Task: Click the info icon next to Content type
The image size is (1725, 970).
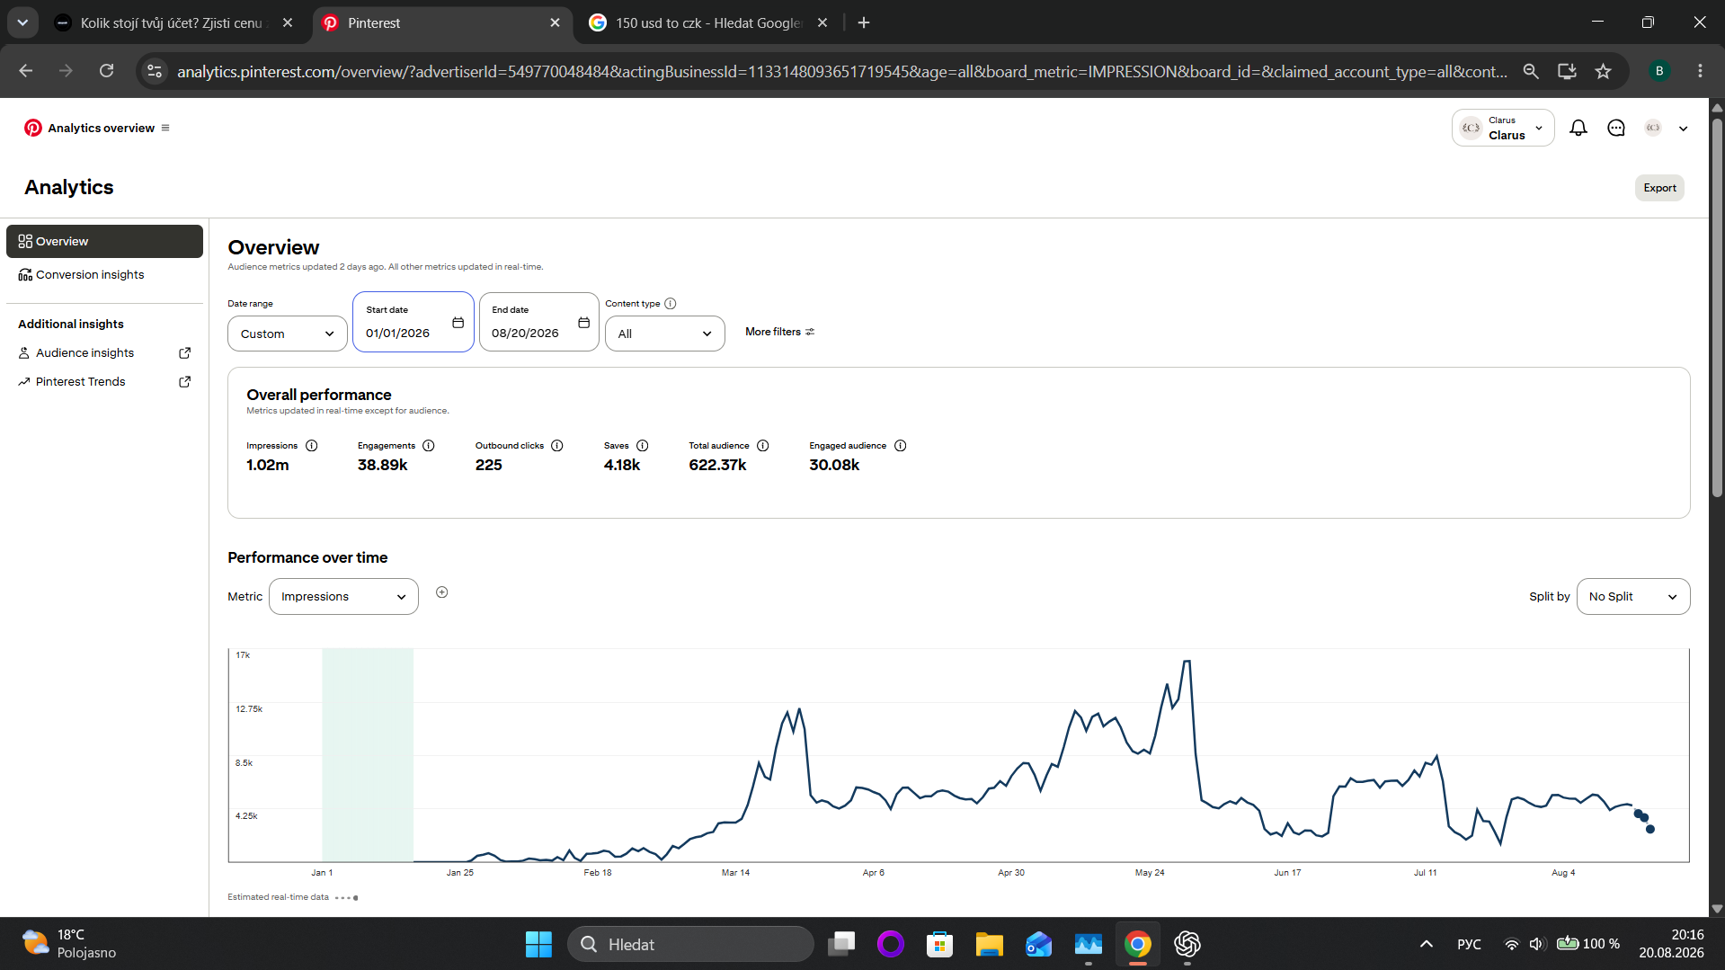Action: (x=671, y=304)
